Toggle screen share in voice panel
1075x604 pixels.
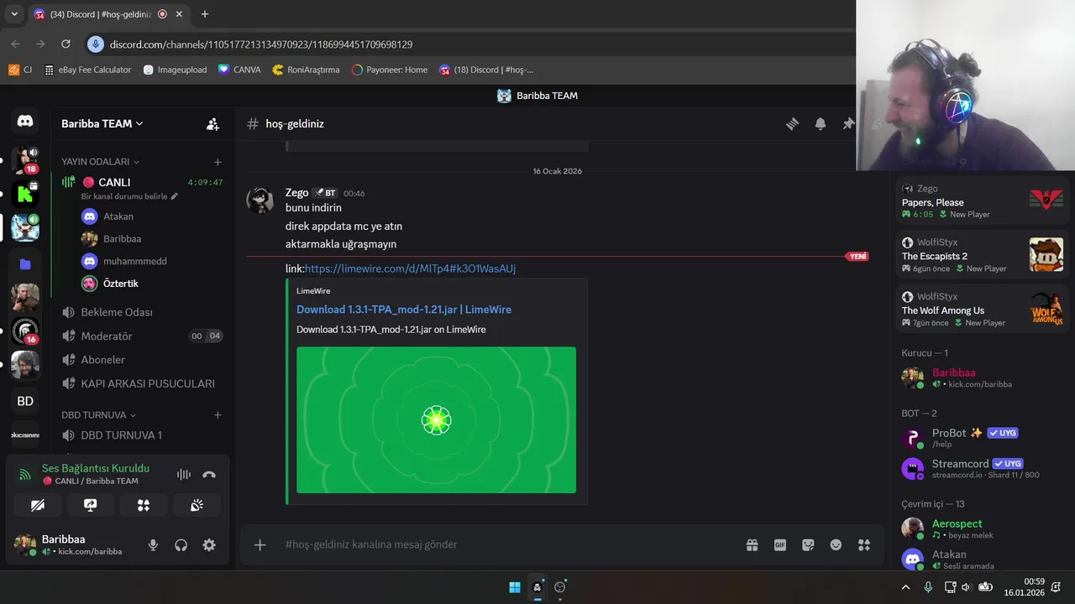click(x=91, y=505)
